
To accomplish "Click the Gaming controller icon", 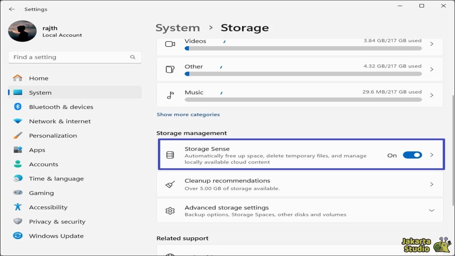I will pyautogui.click(x=18, y=193).
